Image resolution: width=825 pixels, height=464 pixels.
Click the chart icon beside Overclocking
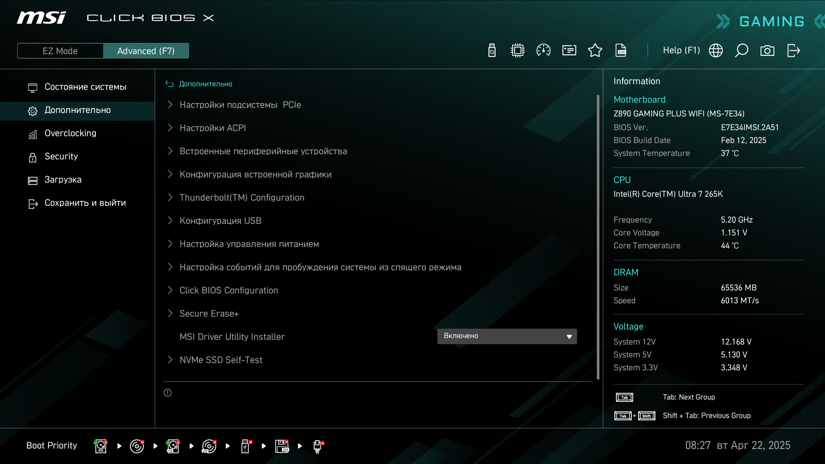[33, 134]
